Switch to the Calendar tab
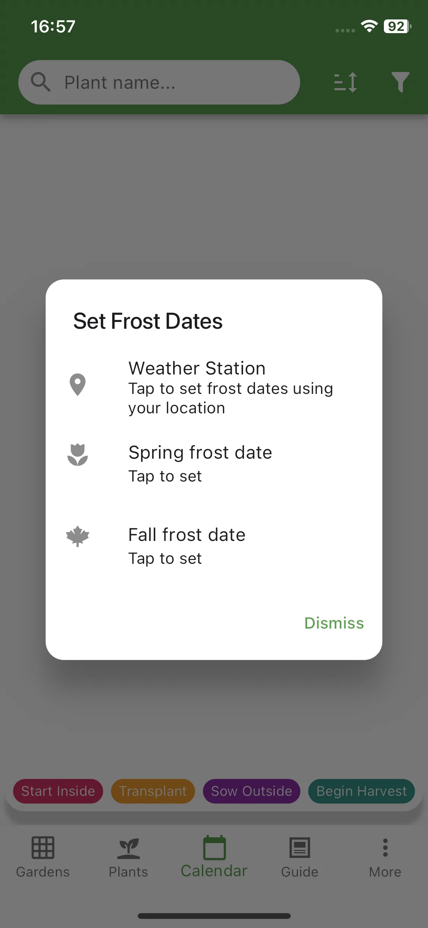The image size is (428, 928). point(214,857)
